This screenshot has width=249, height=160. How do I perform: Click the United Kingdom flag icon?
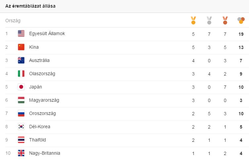point(21,153)
